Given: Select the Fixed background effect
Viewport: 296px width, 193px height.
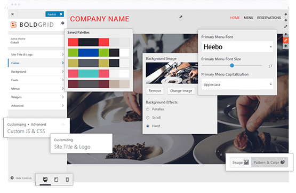Looking at the screenshot, I should coord(148,126).
